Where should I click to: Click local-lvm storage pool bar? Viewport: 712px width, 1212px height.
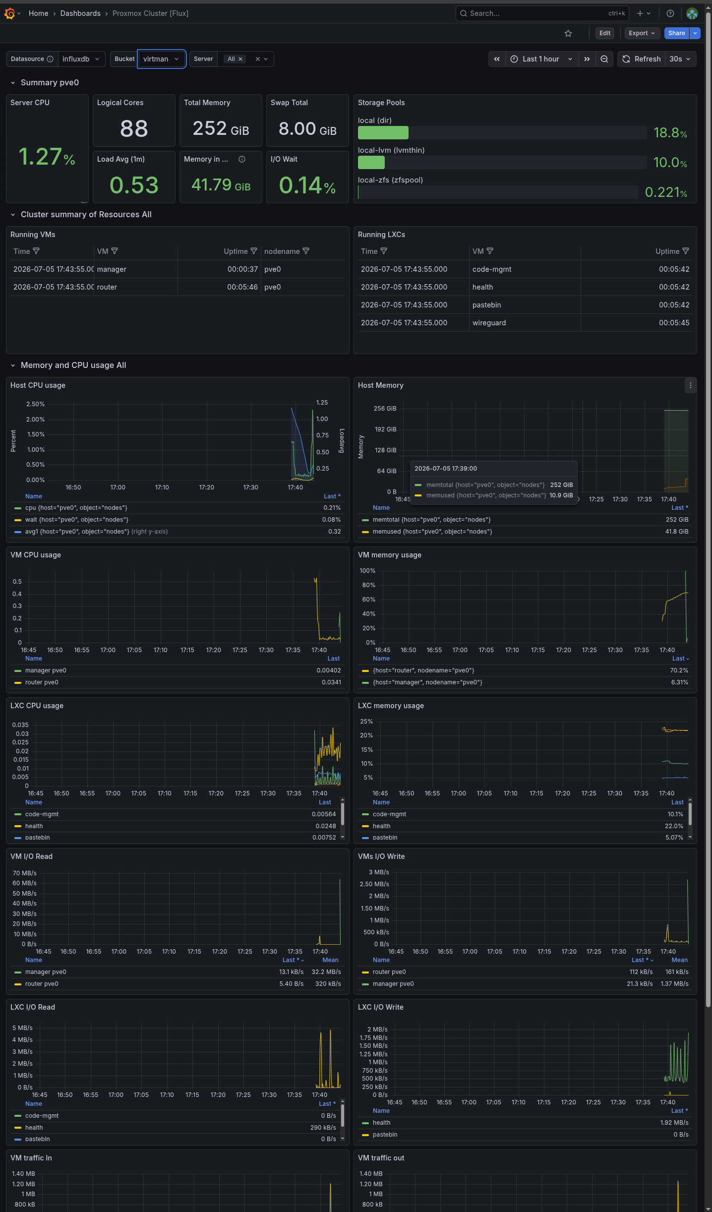tap(502, 162)
